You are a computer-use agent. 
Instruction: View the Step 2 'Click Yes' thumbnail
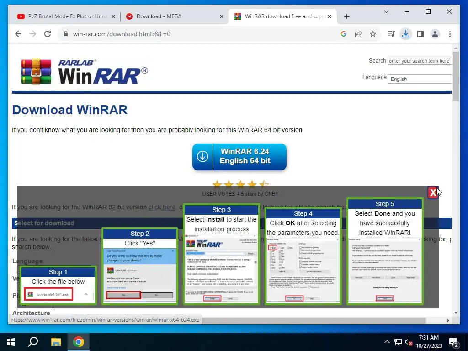140,266
